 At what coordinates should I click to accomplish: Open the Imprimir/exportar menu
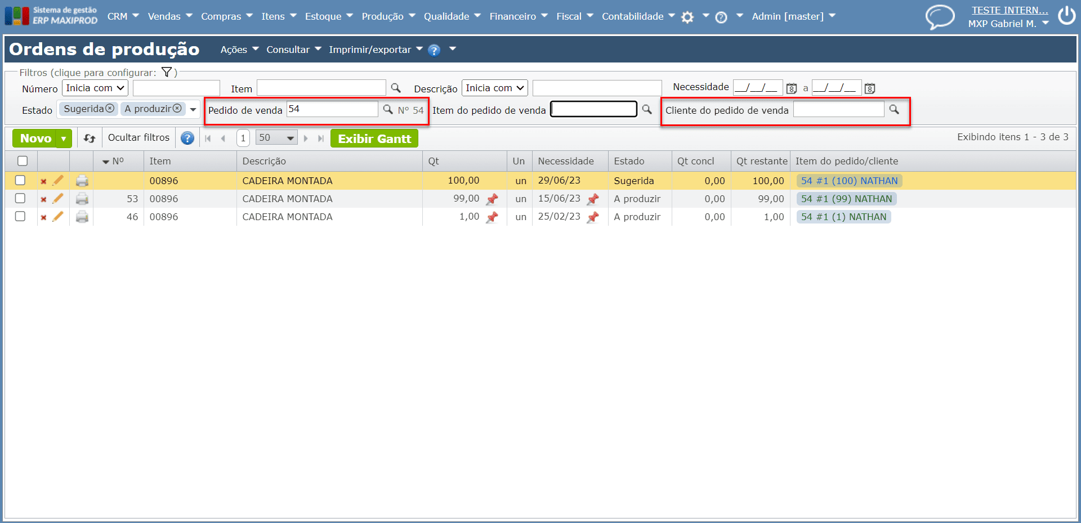click(376, 50)
